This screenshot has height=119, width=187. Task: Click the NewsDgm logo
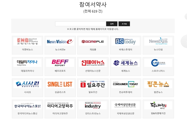click(x=158, y=41)
